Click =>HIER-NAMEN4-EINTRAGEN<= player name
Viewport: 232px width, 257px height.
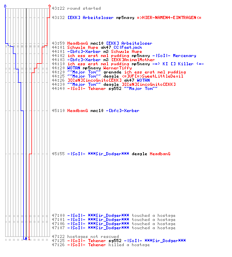tap(169, 17)
